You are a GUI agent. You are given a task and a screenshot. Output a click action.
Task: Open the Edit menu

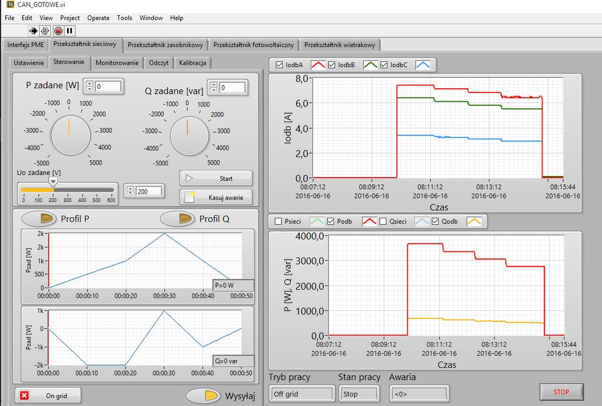click(27, 18)
